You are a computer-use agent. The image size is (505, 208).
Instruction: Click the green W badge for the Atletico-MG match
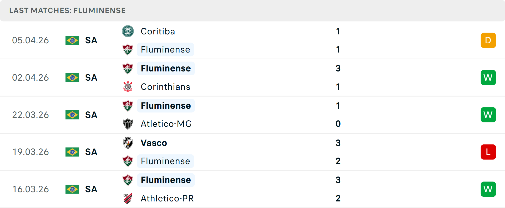pyautogui.click(x=488, y=115)
